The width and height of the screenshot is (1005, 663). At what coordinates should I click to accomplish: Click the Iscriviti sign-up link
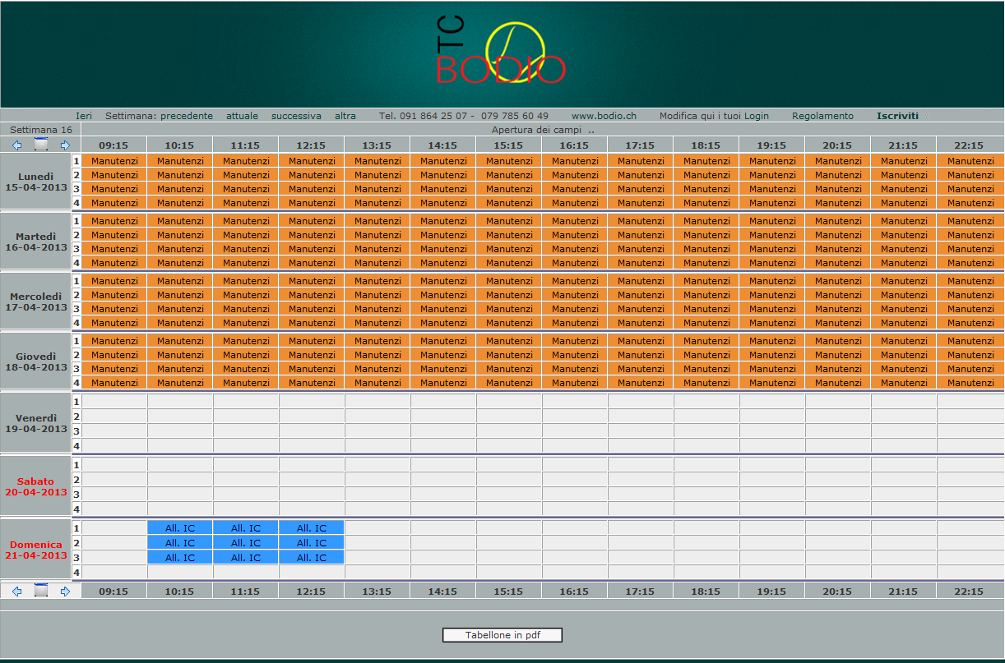click(x=897, y=116)
